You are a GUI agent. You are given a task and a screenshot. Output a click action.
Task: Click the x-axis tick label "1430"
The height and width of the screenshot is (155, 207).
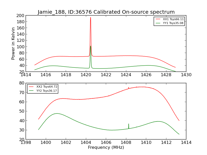click(x=186, y=75)
